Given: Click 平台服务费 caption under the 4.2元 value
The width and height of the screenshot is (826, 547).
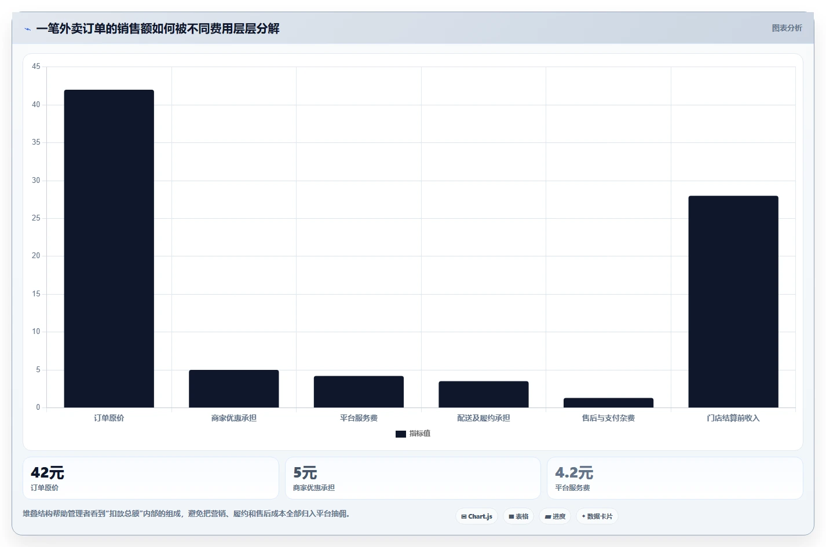Looking at the screenshot, I should point(572,488).
